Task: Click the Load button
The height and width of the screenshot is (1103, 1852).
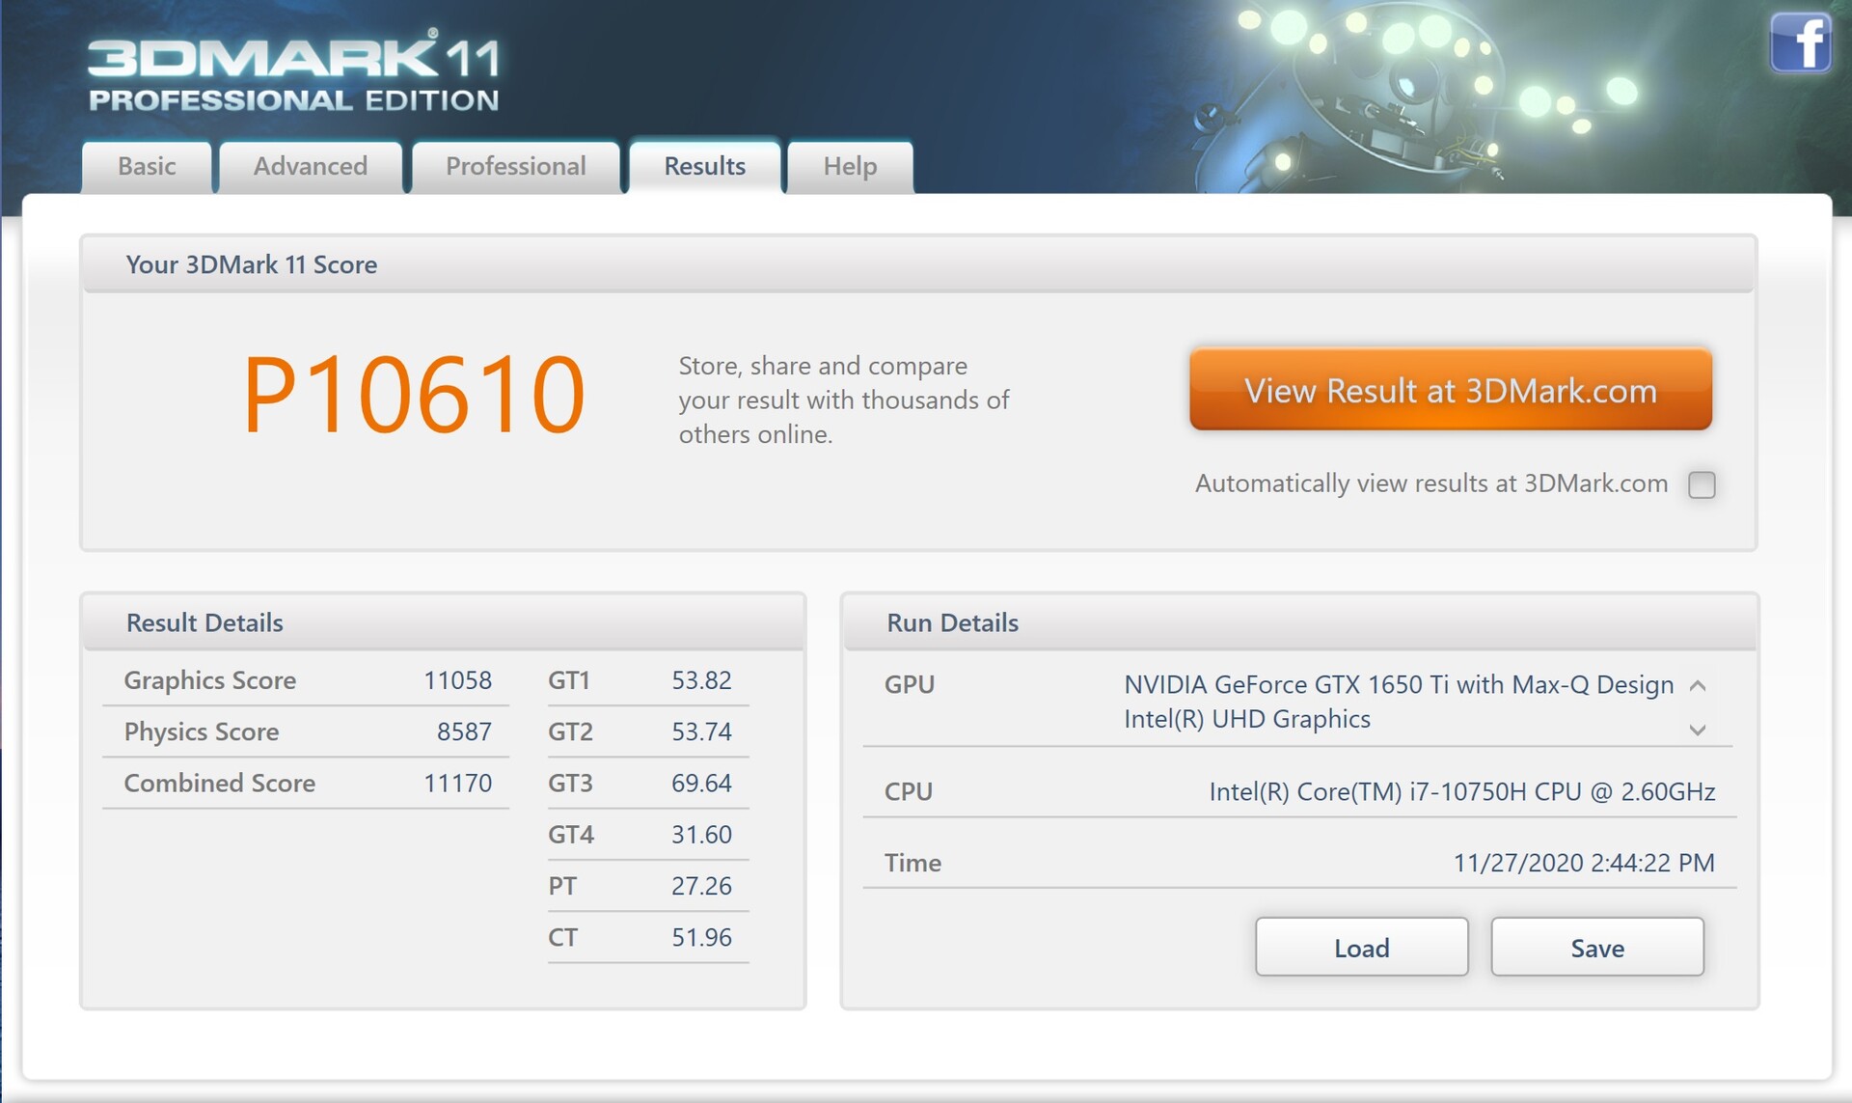Action: point(1361,948)
